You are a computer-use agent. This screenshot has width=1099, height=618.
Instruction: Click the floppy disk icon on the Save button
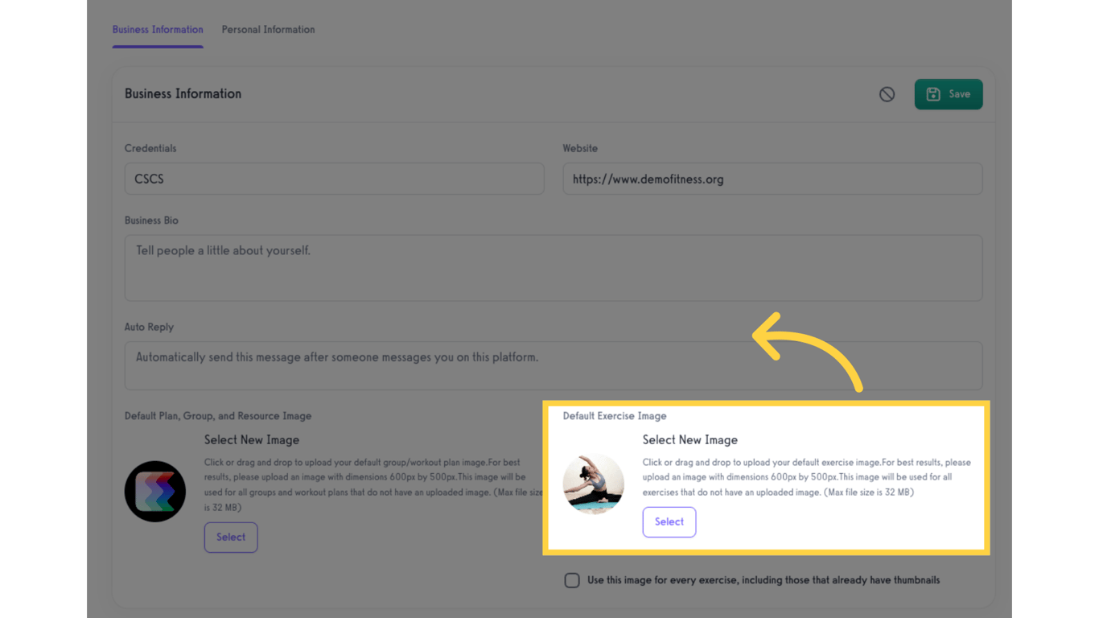[x=934, y=94]
